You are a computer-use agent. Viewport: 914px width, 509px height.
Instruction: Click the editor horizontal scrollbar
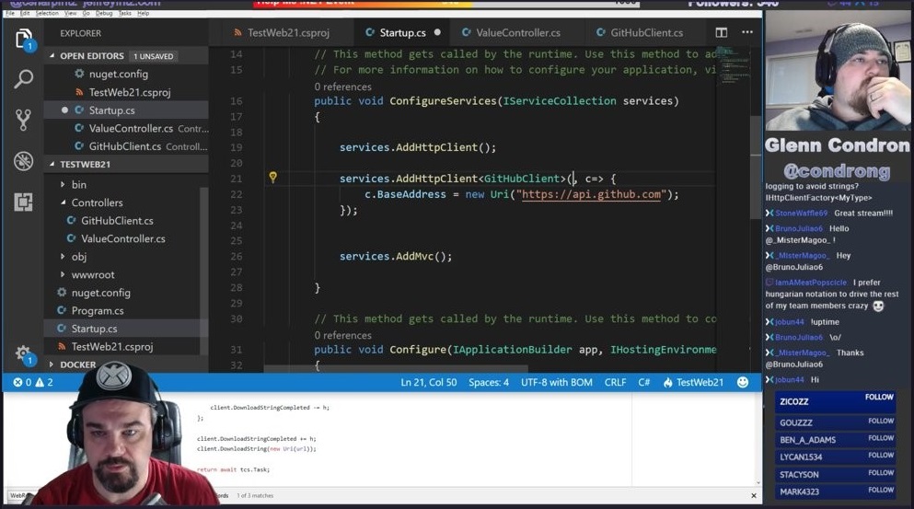396,369
